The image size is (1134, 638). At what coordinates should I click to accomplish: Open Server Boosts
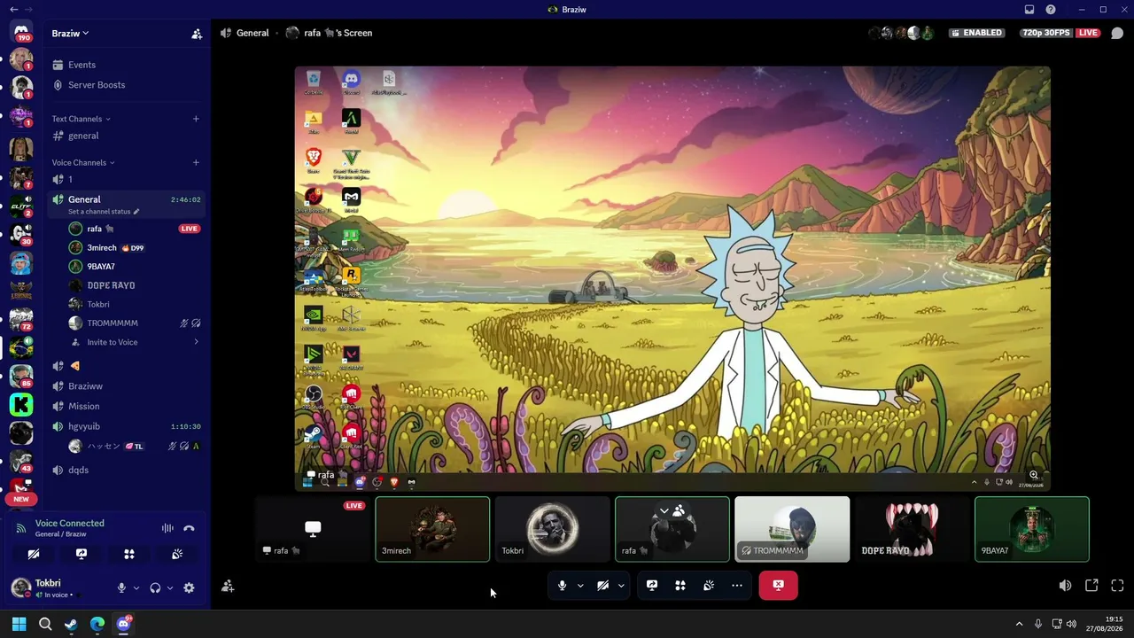pyautogui.click(x=128, y=85)
